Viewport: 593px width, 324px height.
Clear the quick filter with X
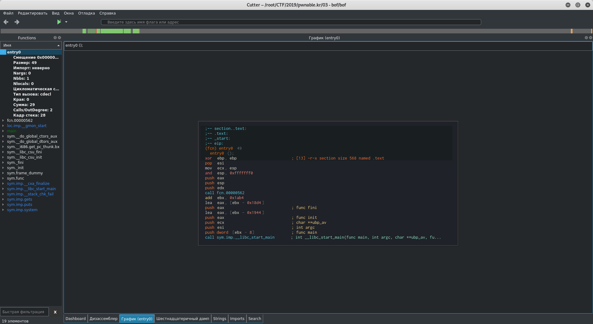coord(55,312)
